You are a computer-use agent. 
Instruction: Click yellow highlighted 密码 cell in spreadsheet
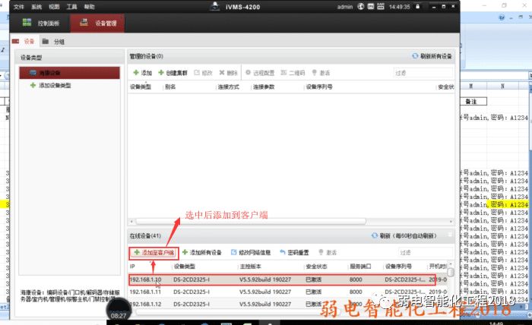(508, 204)
